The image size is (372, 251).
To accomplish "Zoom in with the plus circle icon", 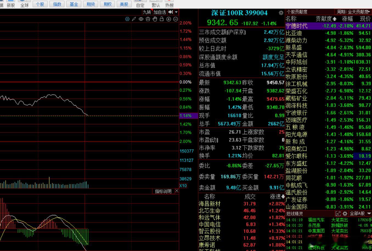I will pyautogui.click(x=169, y=19).
